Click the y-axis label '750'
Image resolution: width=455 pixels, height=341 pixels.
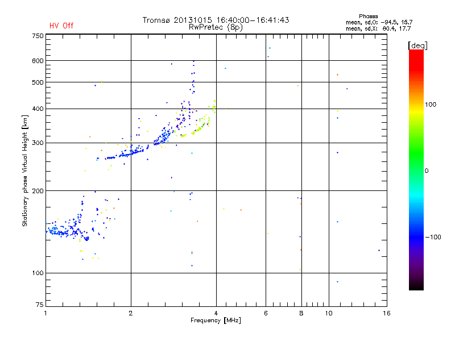[x=38, y=36]
